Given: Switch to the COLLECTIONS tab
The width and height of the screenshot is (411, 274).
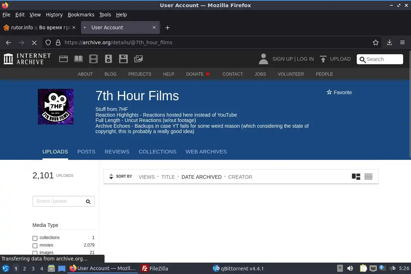Looking at the screenshot, I should tap(157, 152).
